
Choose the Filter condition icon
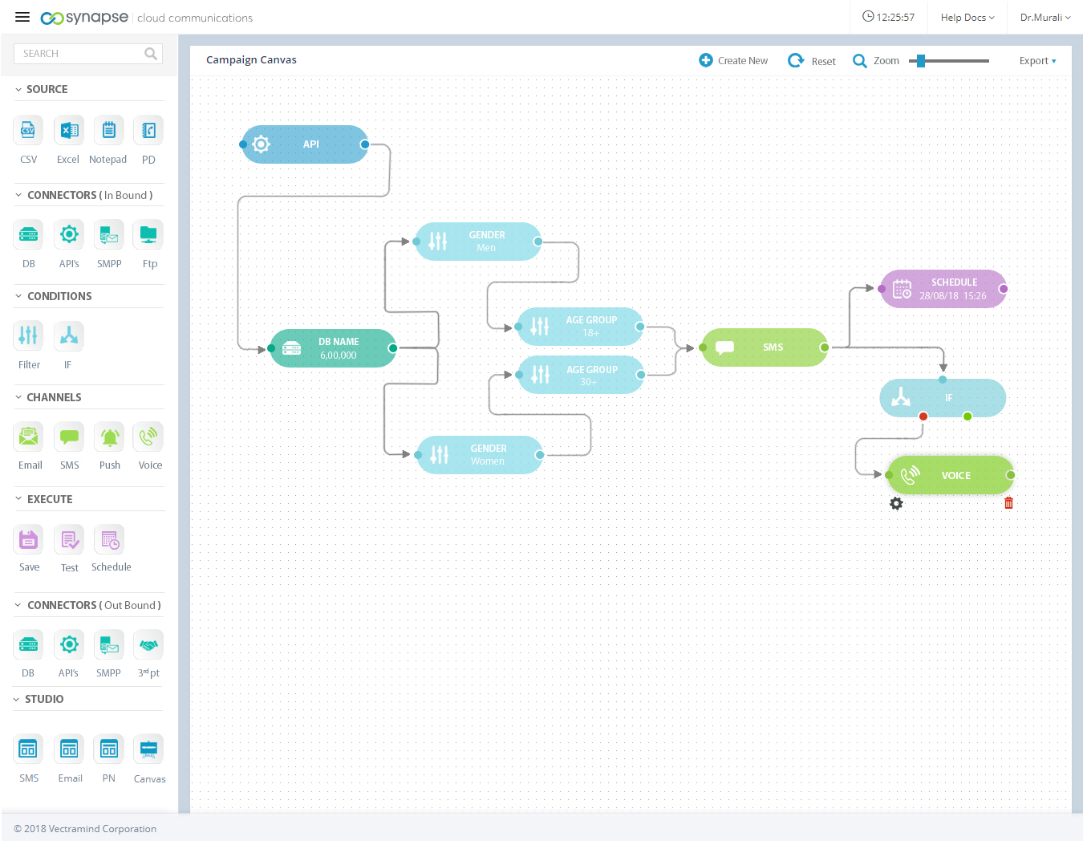28,335
